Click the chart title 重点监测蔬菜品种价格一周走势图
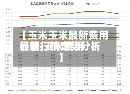The height and width of the screenshot is (94, 130). pyautogui.click(x=52, y=4)
